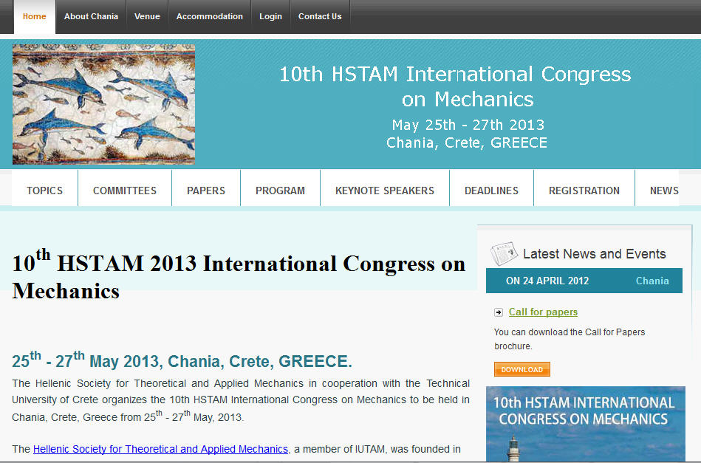Click the newspaper icon beside Latest News
The width and height of the screenshot is (701, 463).
click(504, 253)
